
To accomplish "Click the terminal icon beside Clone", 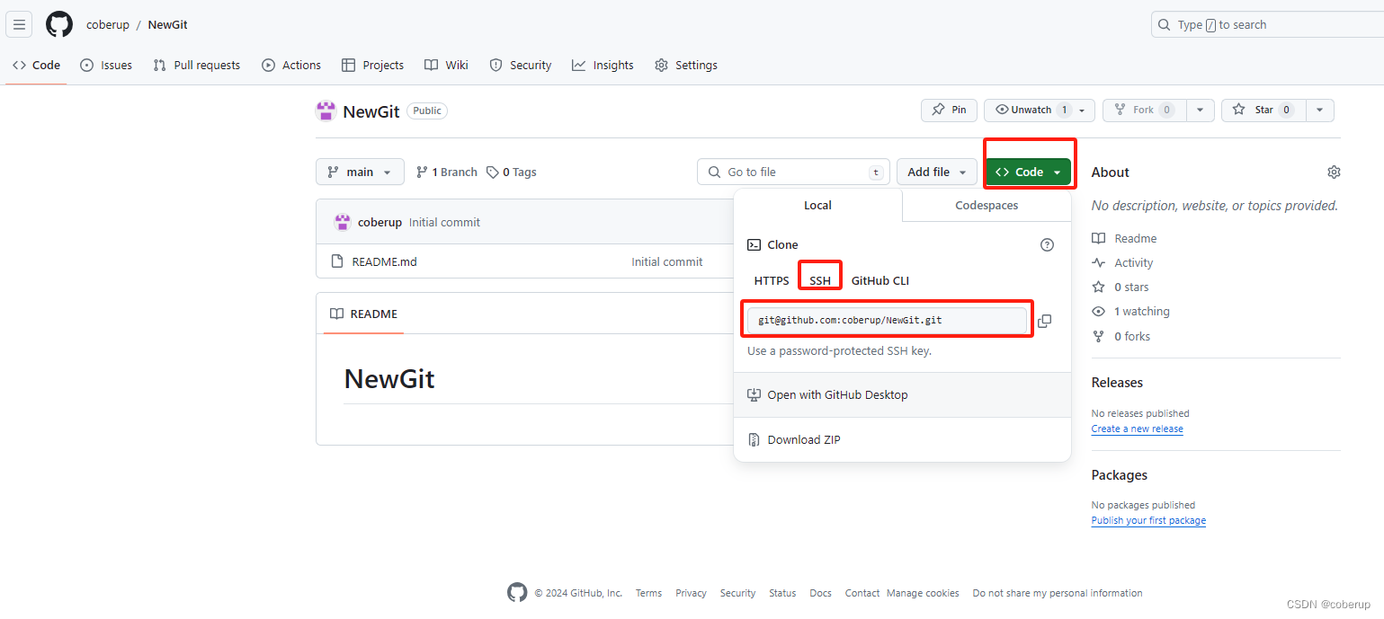I will pos(754,244).
